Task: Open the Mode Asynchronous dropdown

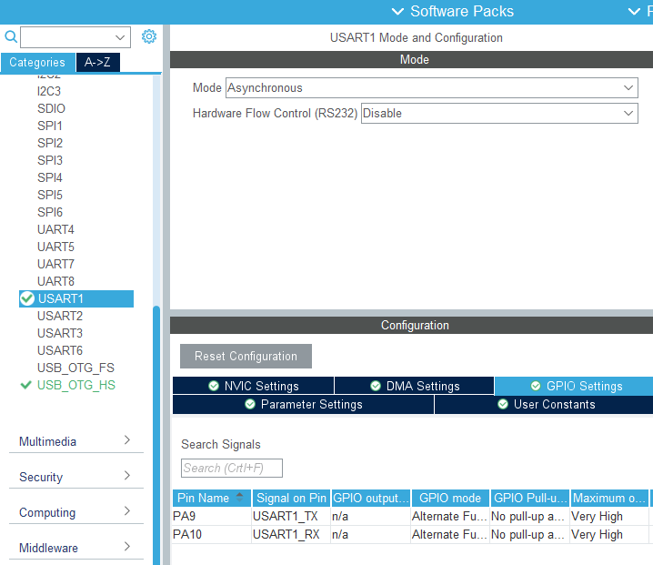Action: point(628,88)
